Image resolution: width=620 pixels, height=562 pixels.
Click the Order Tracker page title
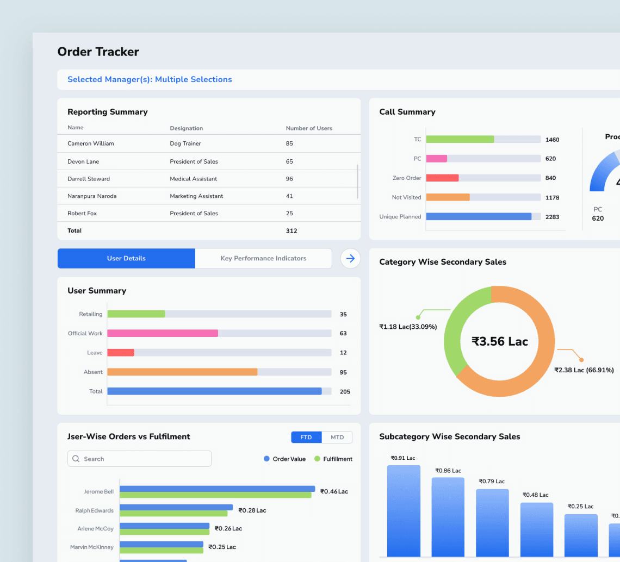point(98,52)
